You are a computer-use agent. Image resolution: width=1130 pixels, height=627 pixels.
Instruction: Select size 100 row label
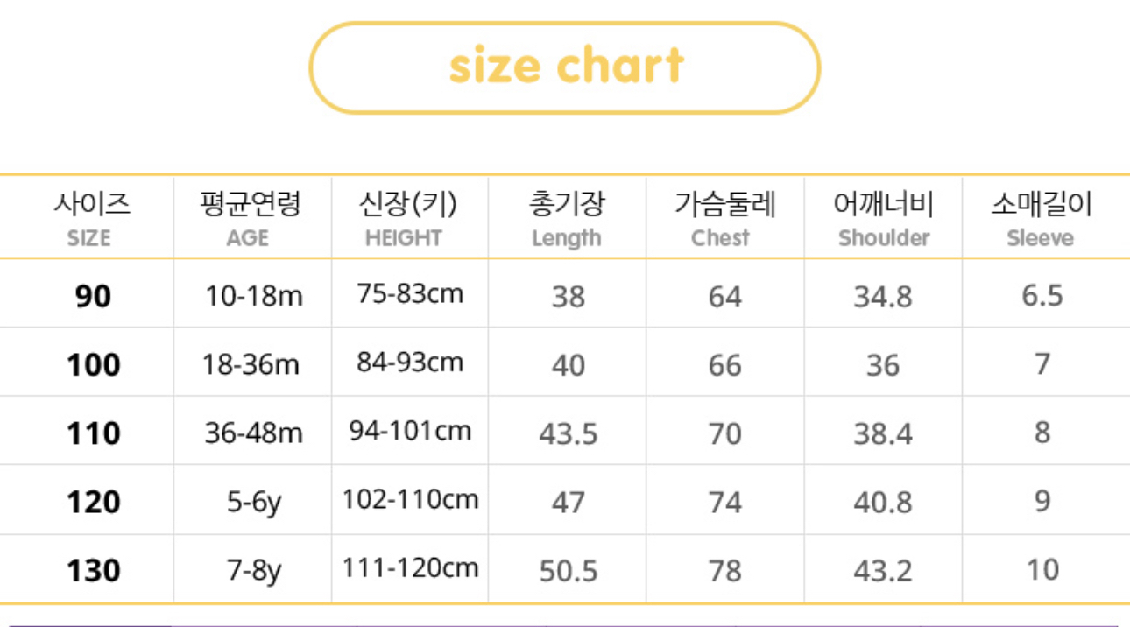click(x=93, y=364)
